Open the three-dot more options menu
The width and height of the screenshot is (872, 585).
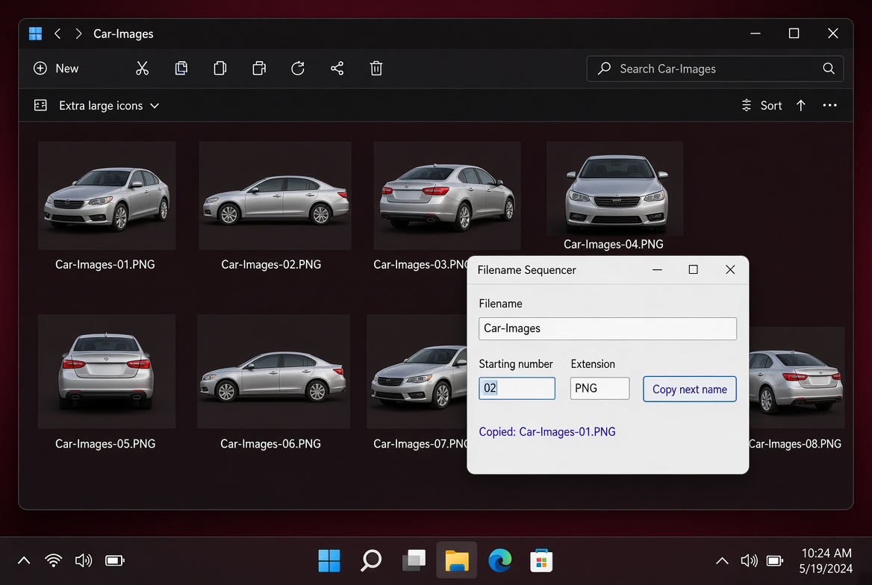(829, 106)
